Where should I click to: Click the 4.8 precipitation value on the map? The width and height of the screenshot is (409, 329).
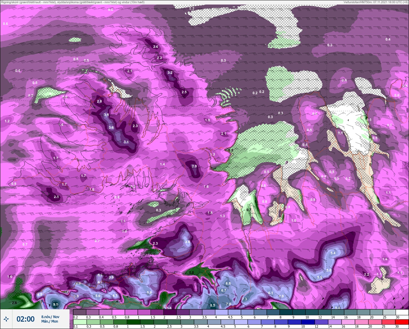click(x=188, y=242)
